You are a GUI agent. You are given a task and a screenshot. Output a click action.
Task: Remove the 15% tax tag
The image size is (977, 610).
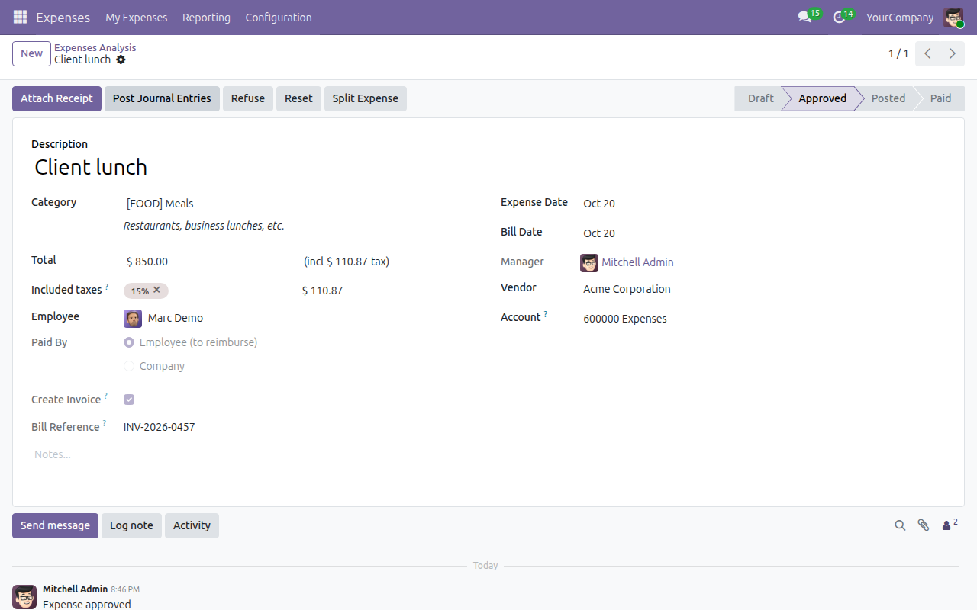tap(156, 290)
